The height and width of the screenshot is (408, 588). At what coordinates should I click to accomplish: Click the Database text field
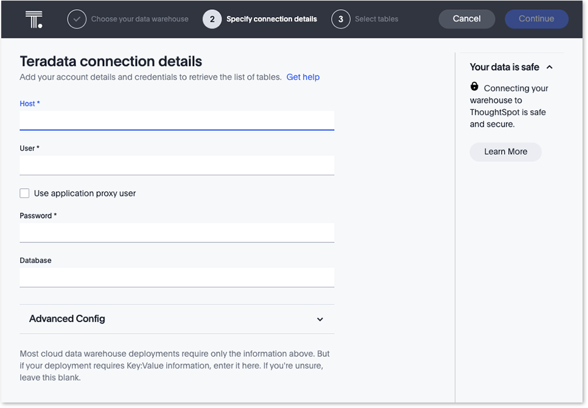click(177, 277)
